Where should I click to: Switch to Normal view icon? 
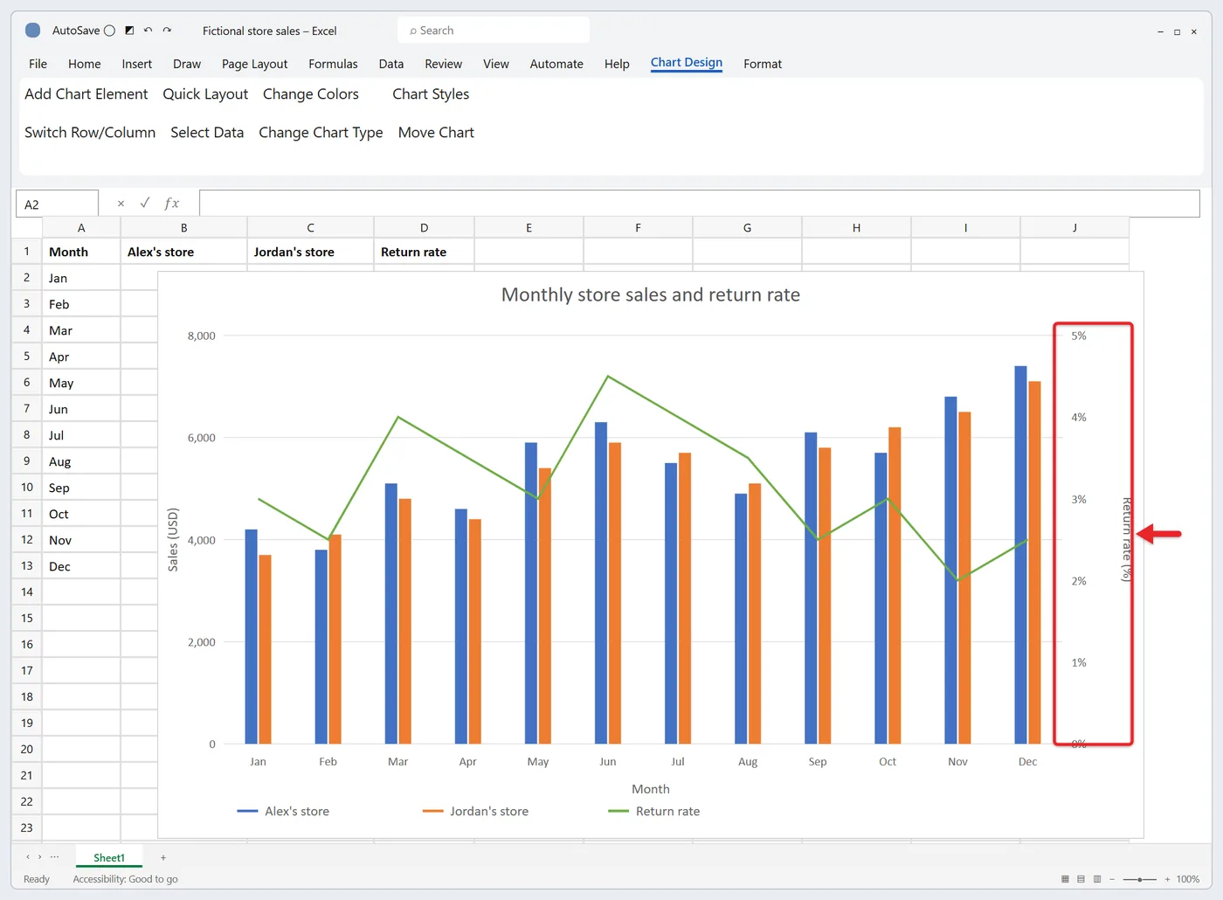click(1065, 879)
